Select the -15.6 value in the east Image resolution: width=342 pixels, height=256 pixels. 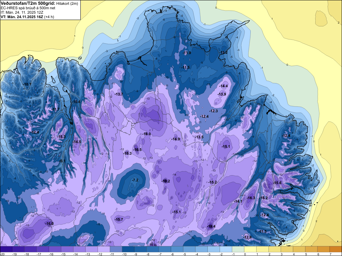click(x=277, y=183)
